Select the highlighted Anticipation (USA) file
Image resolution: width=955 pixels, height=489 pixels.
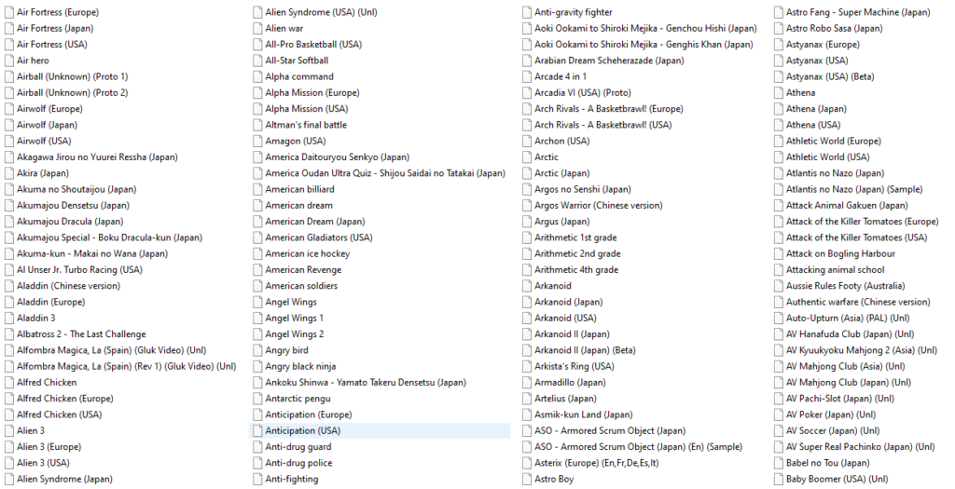click(302, 431)
